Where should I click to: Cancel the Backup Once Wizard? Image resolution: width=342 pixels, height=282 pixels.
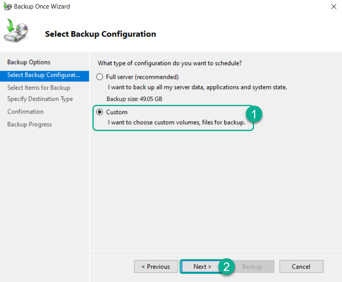[x=301, y=266]
